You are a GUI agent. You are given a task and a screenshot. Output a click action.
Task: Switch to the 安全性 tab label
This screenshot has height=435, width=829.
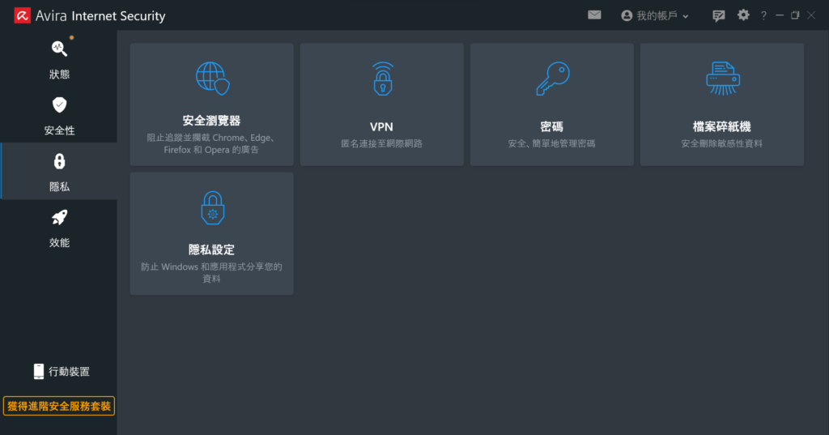59,130
